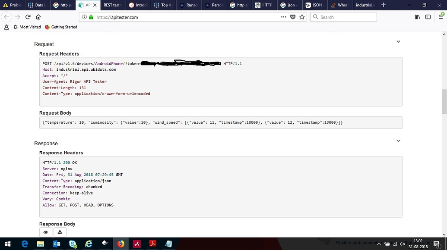
Task: Reload the apitester.com page
Action: (28, 17)
